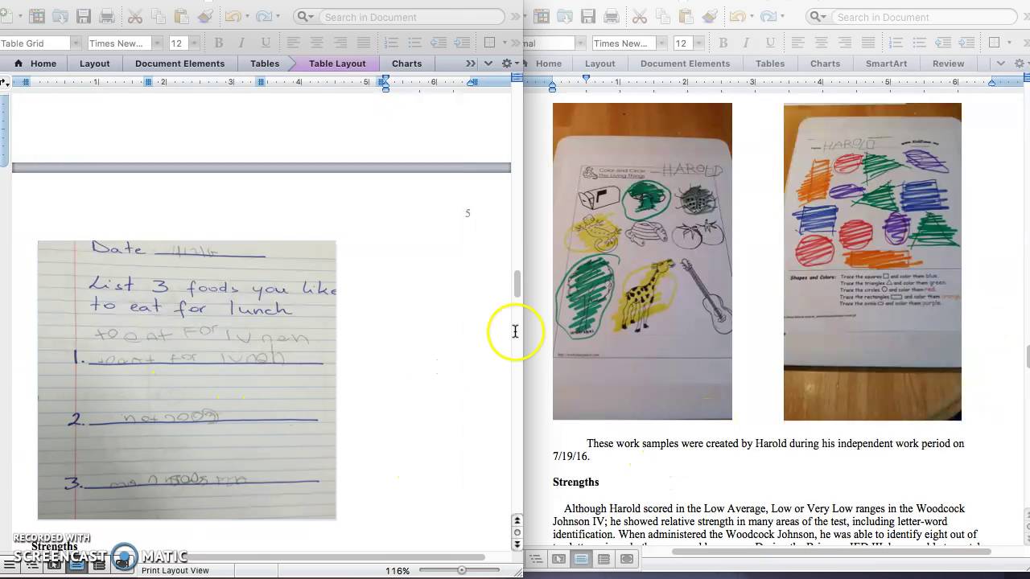Click Borders icon in left window
The image size is (1030, 579).
(490, 43)
